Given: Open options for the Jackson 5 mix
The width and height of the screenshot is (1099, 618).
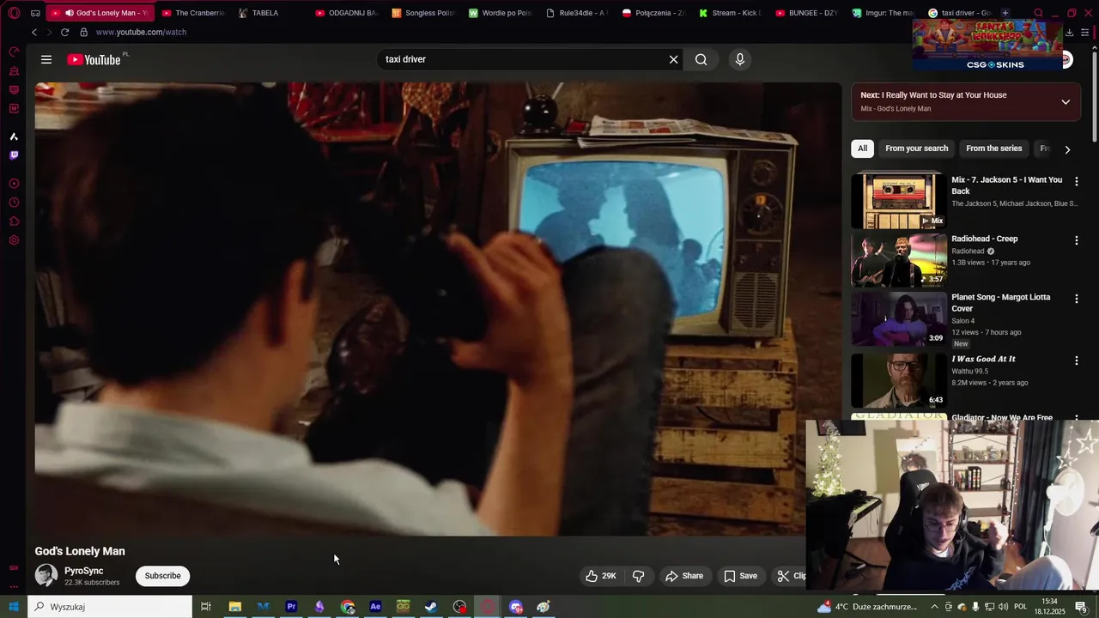Looking at the screenshot, I should tap(1076, 182).
